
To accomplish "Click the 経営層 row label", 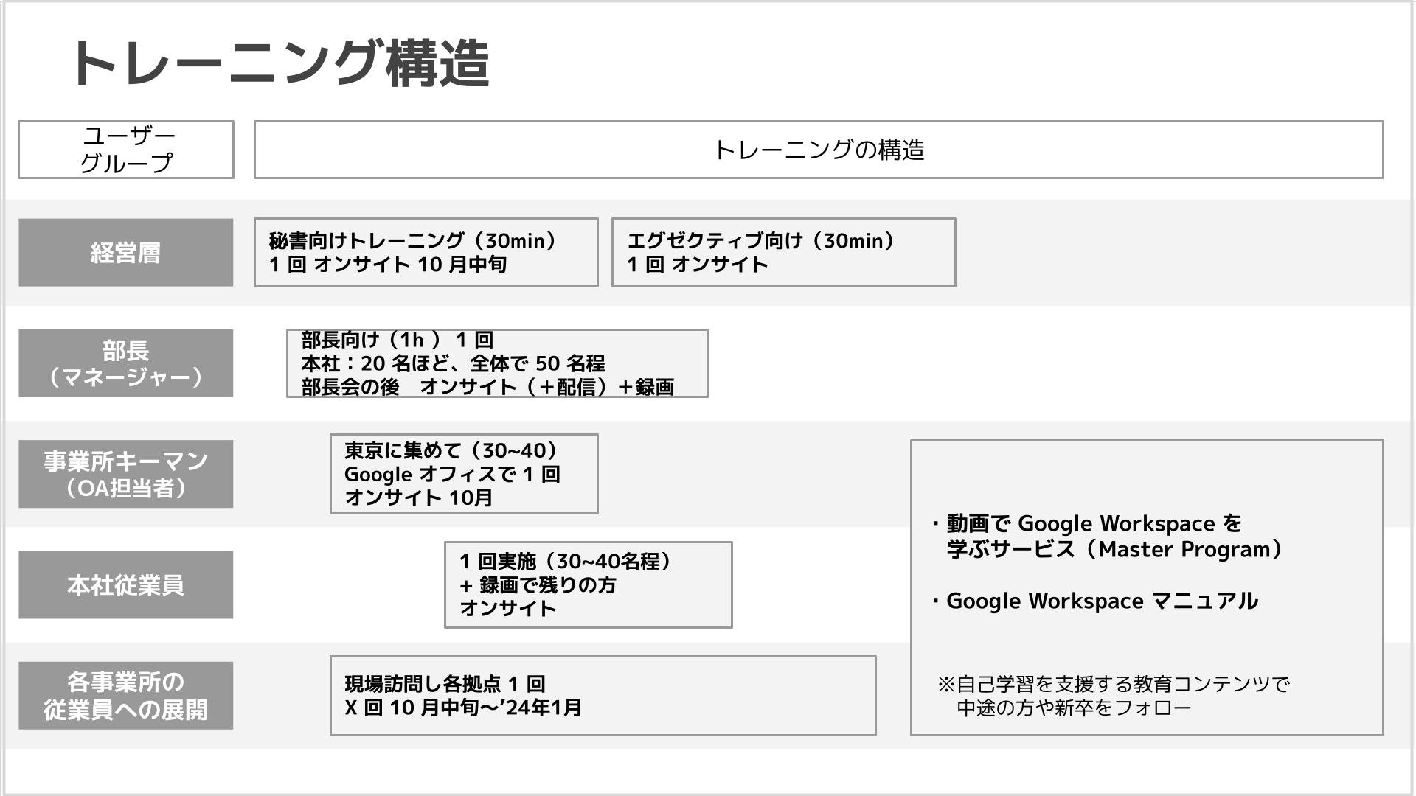I will click(126, 253).
